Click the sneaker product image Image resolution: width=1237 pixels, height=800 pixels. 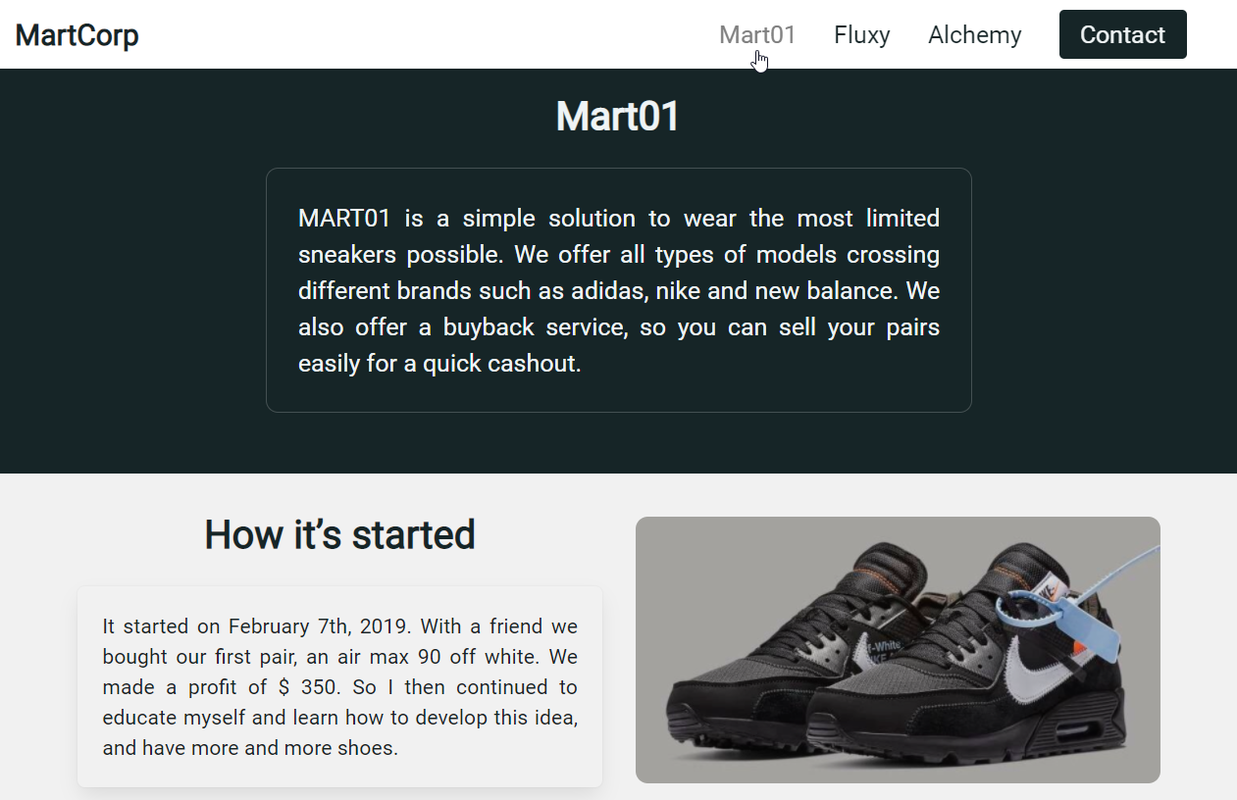[x=898, y=649]
